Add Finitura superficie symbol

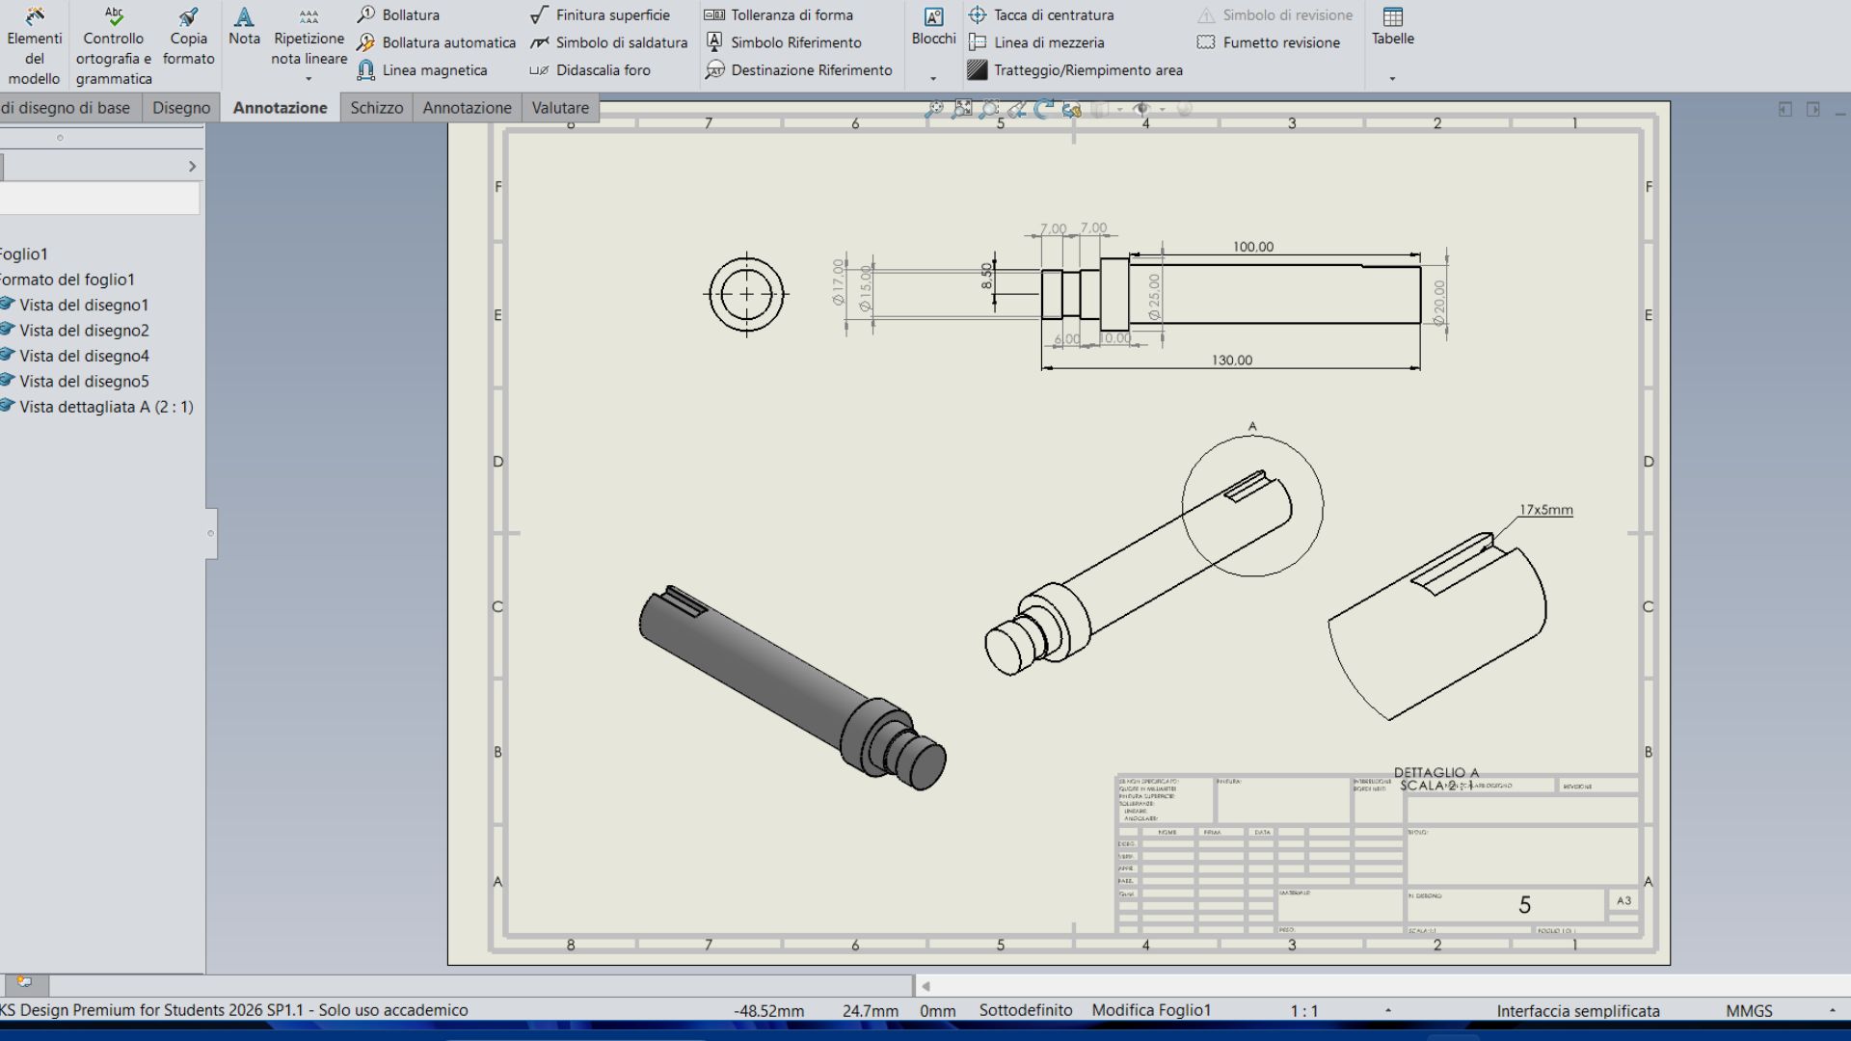[600, 14]
